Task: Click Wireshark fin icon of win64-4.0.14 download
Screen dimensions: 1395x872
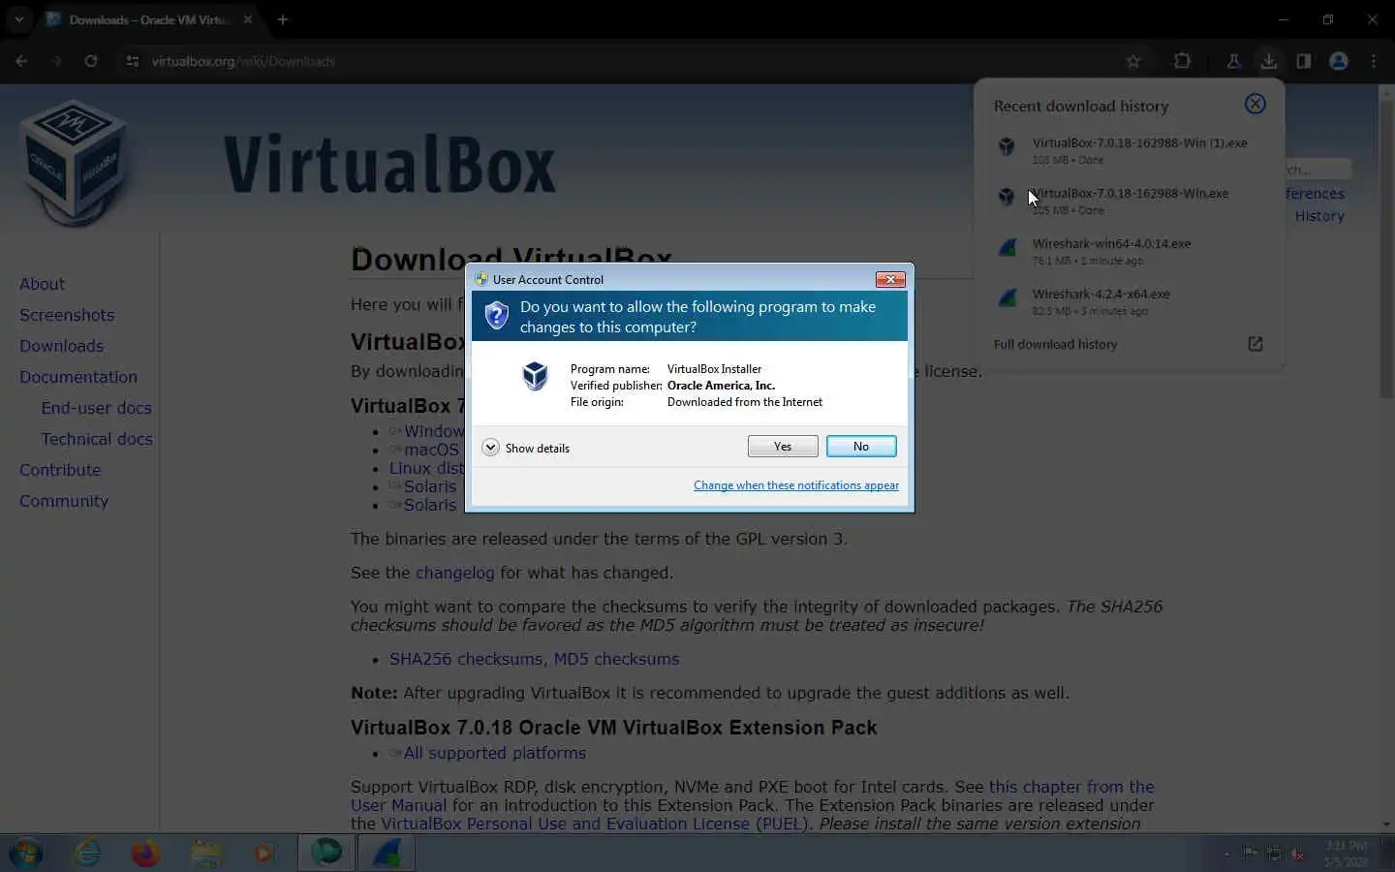Action: (1007, 247)
